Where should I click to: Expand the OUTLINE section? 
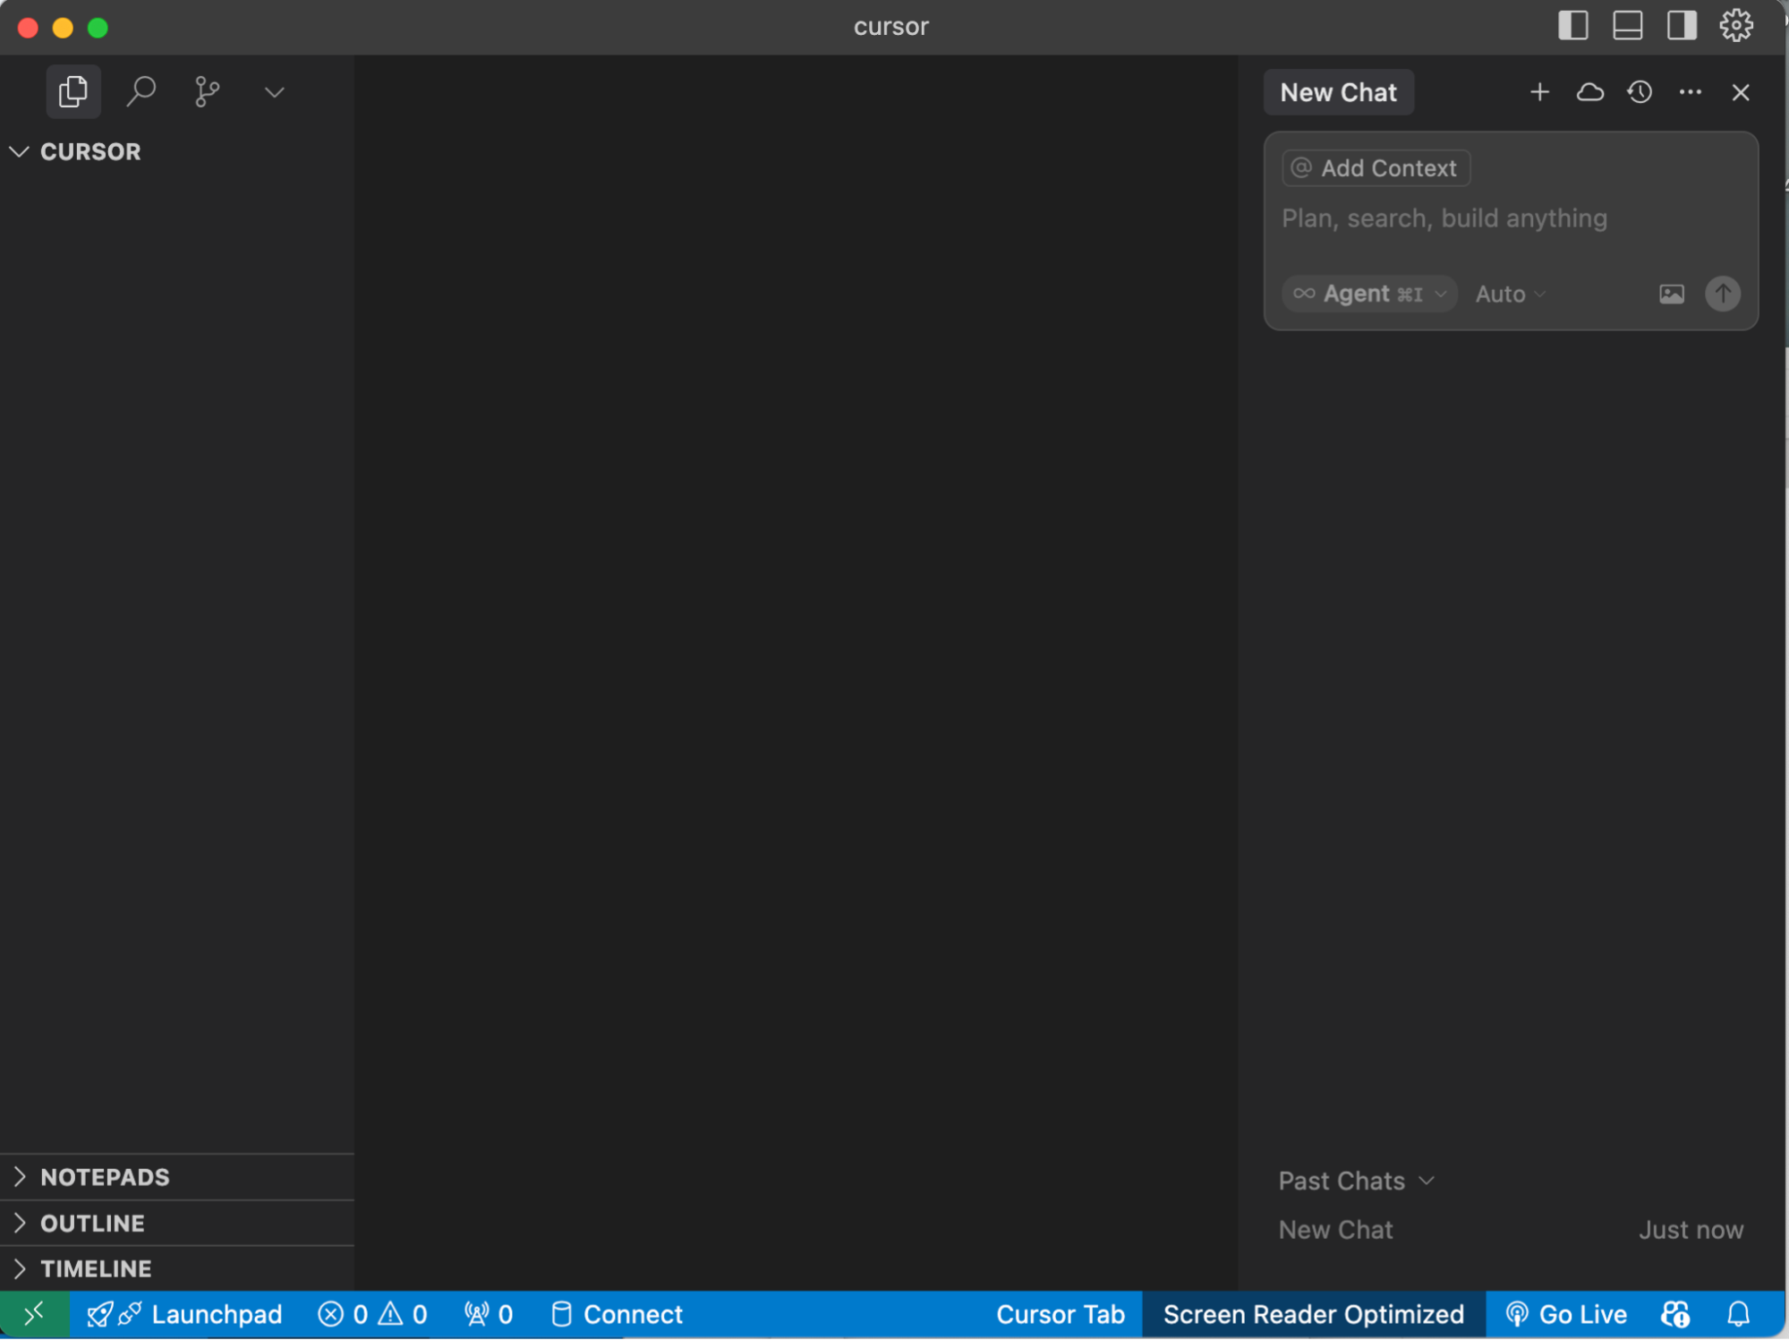177,1223
